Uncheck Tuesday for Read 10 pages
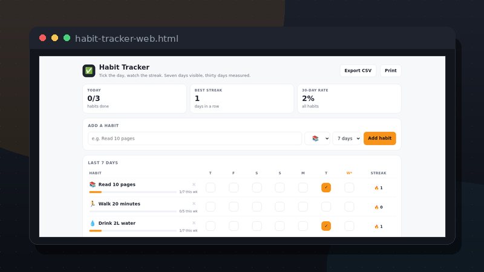 326,187
